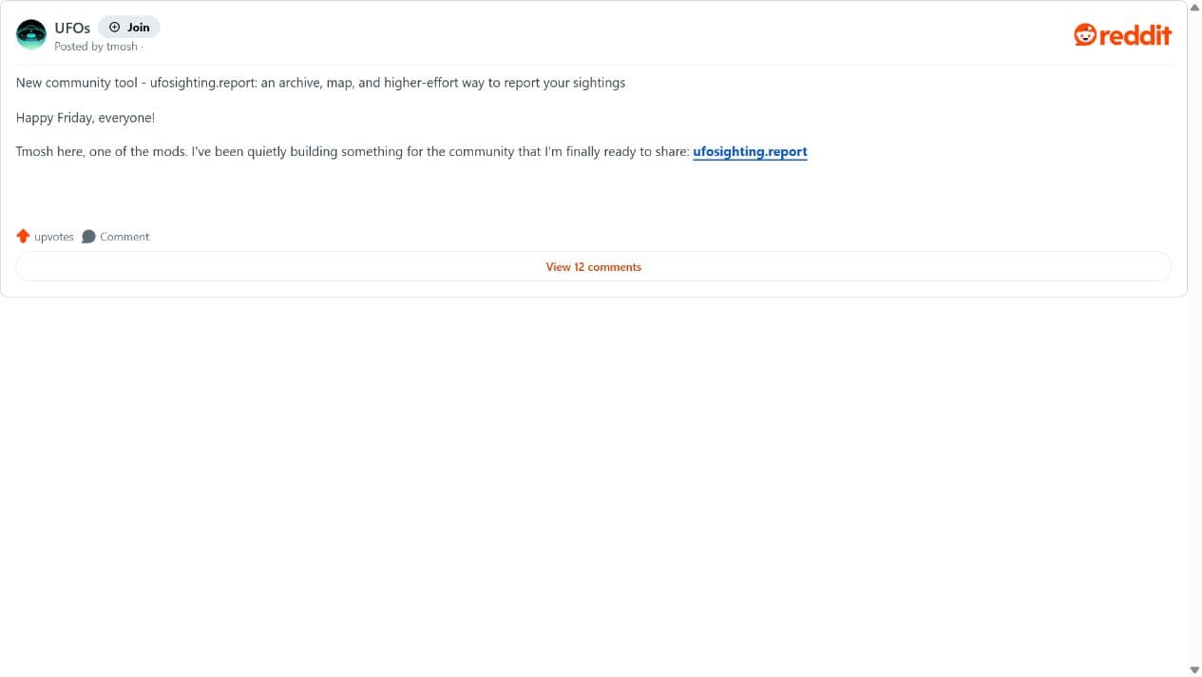This screenshot has height=677, width=1202.
Task: Click the scrollbar down arrow
Action: tap(1194, 669)
